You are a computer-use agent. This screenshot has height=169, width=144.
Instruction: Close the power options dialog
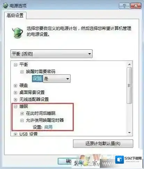(136, 6)
